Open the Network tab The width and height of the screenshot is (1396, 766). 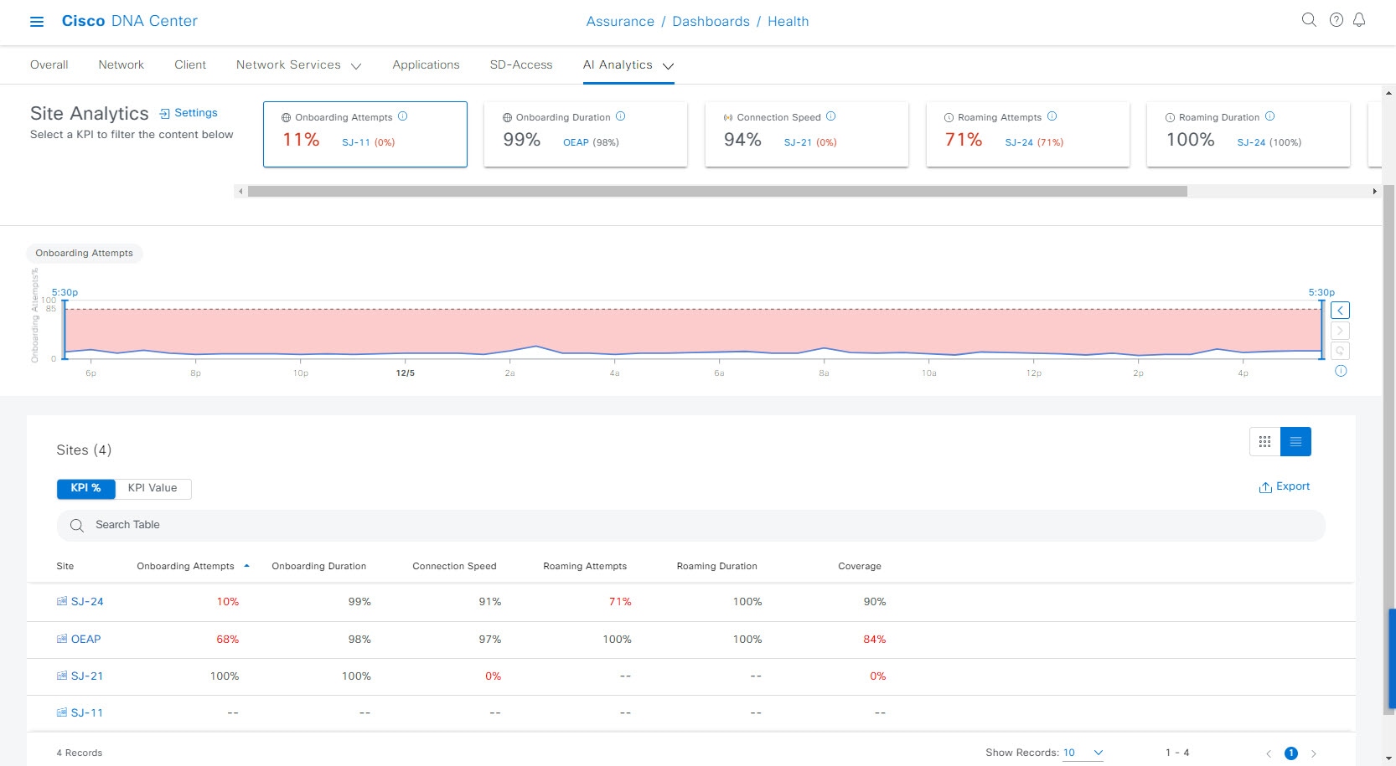click(x=122, y=64)
